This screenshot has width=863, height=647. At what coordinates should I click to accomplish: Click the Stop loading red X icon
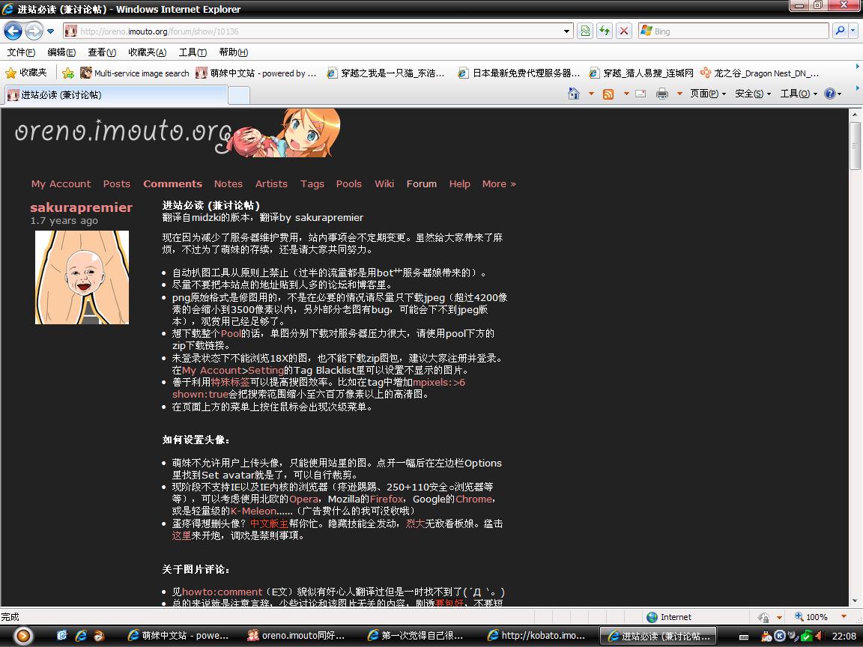[623, 31]
